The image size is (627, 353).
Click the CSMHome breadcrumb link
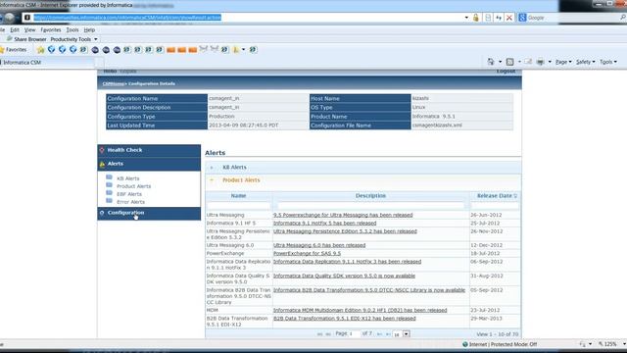[x=114, y=83]
